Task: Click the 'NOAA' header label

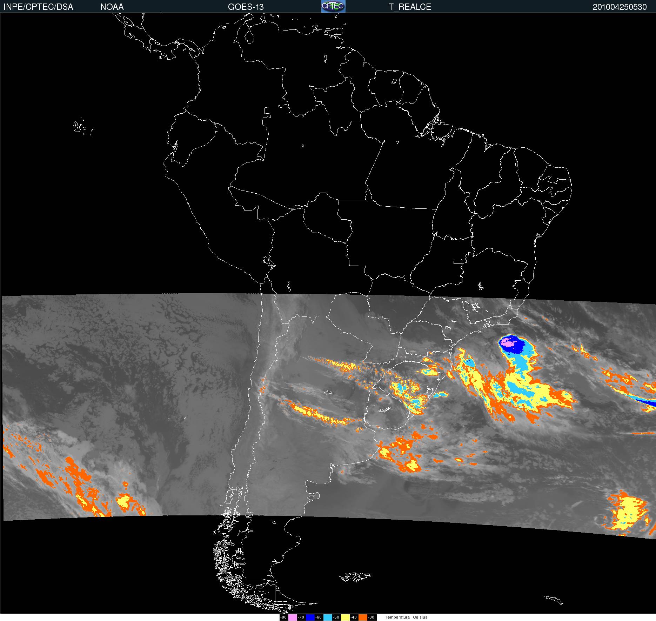Action: (112, 7)
